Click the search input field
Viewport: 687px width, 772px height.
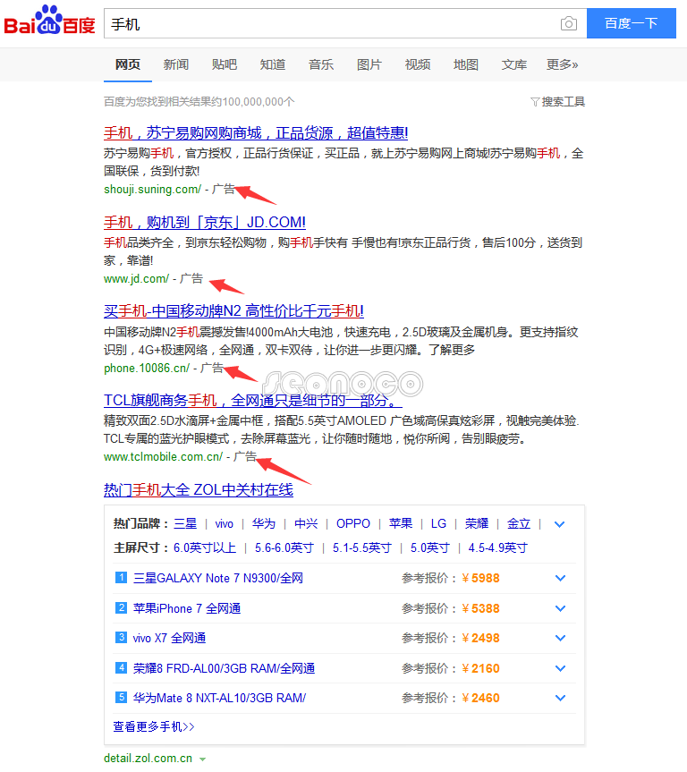pyautogui.click(x=331, y=24)
